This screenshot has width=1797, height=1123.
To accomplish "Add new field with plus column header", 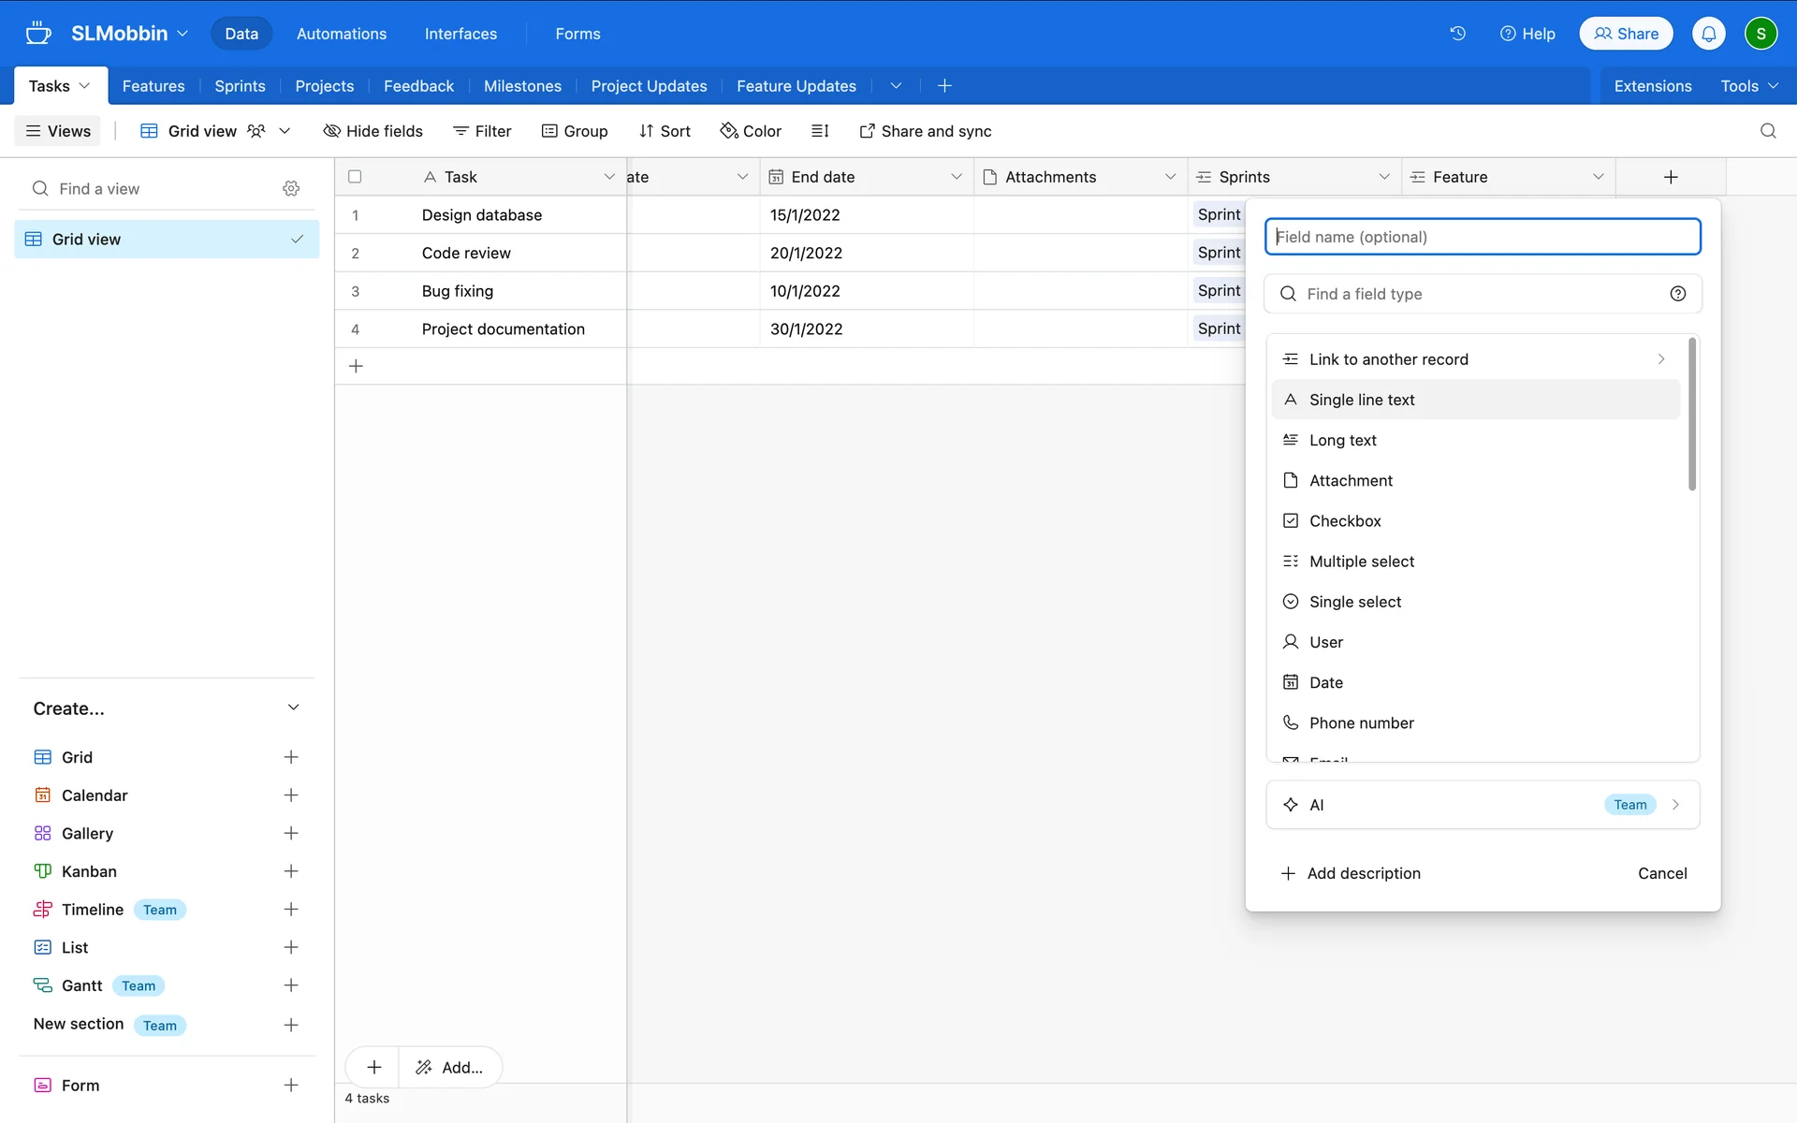I will [1670, 177].
